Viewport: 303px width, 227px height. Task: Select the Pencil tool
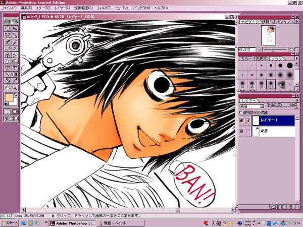coord(15,48)
